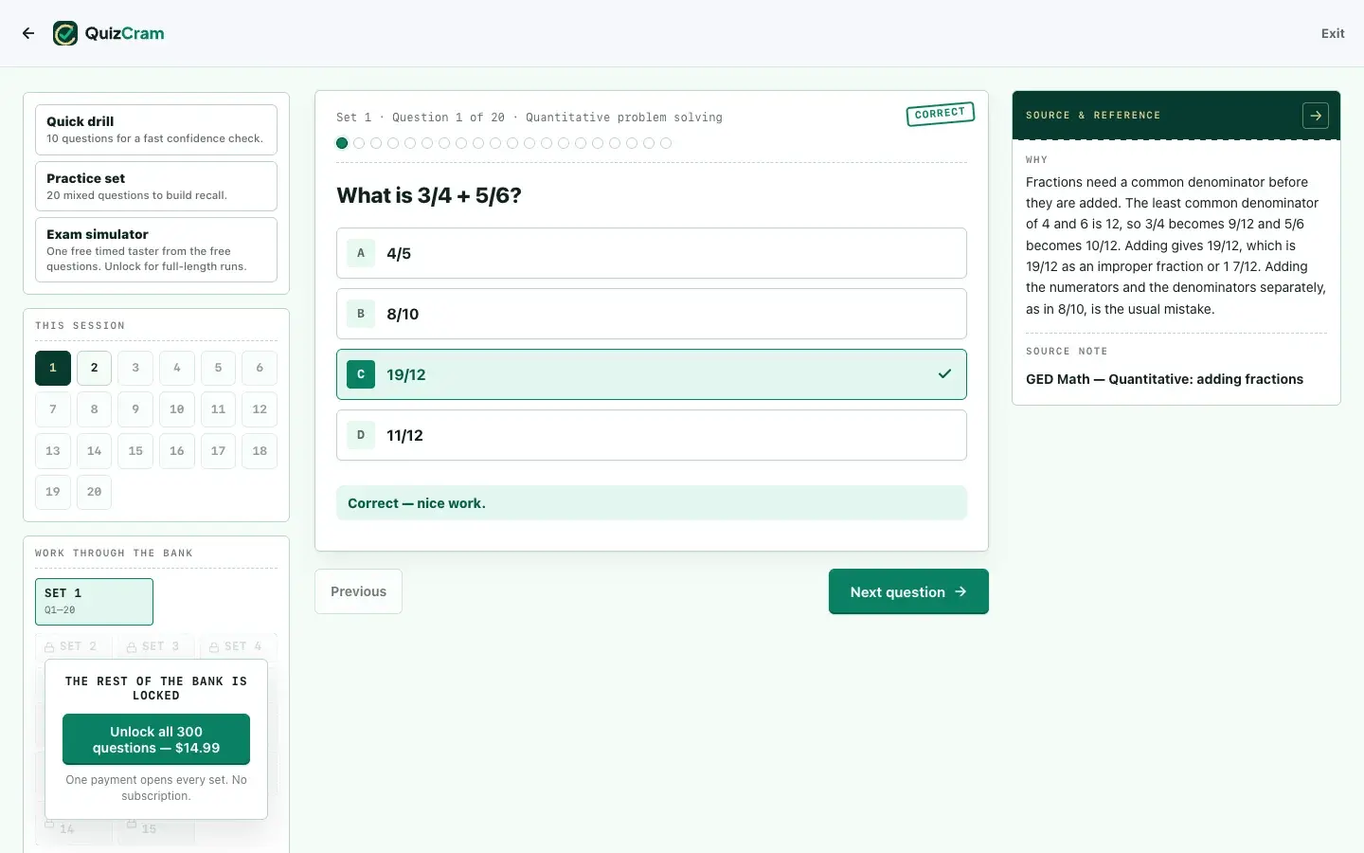Collapse the Source & Reference panel arrow
This screenshot has width=1364, height=853.
tap(1316, 116)
